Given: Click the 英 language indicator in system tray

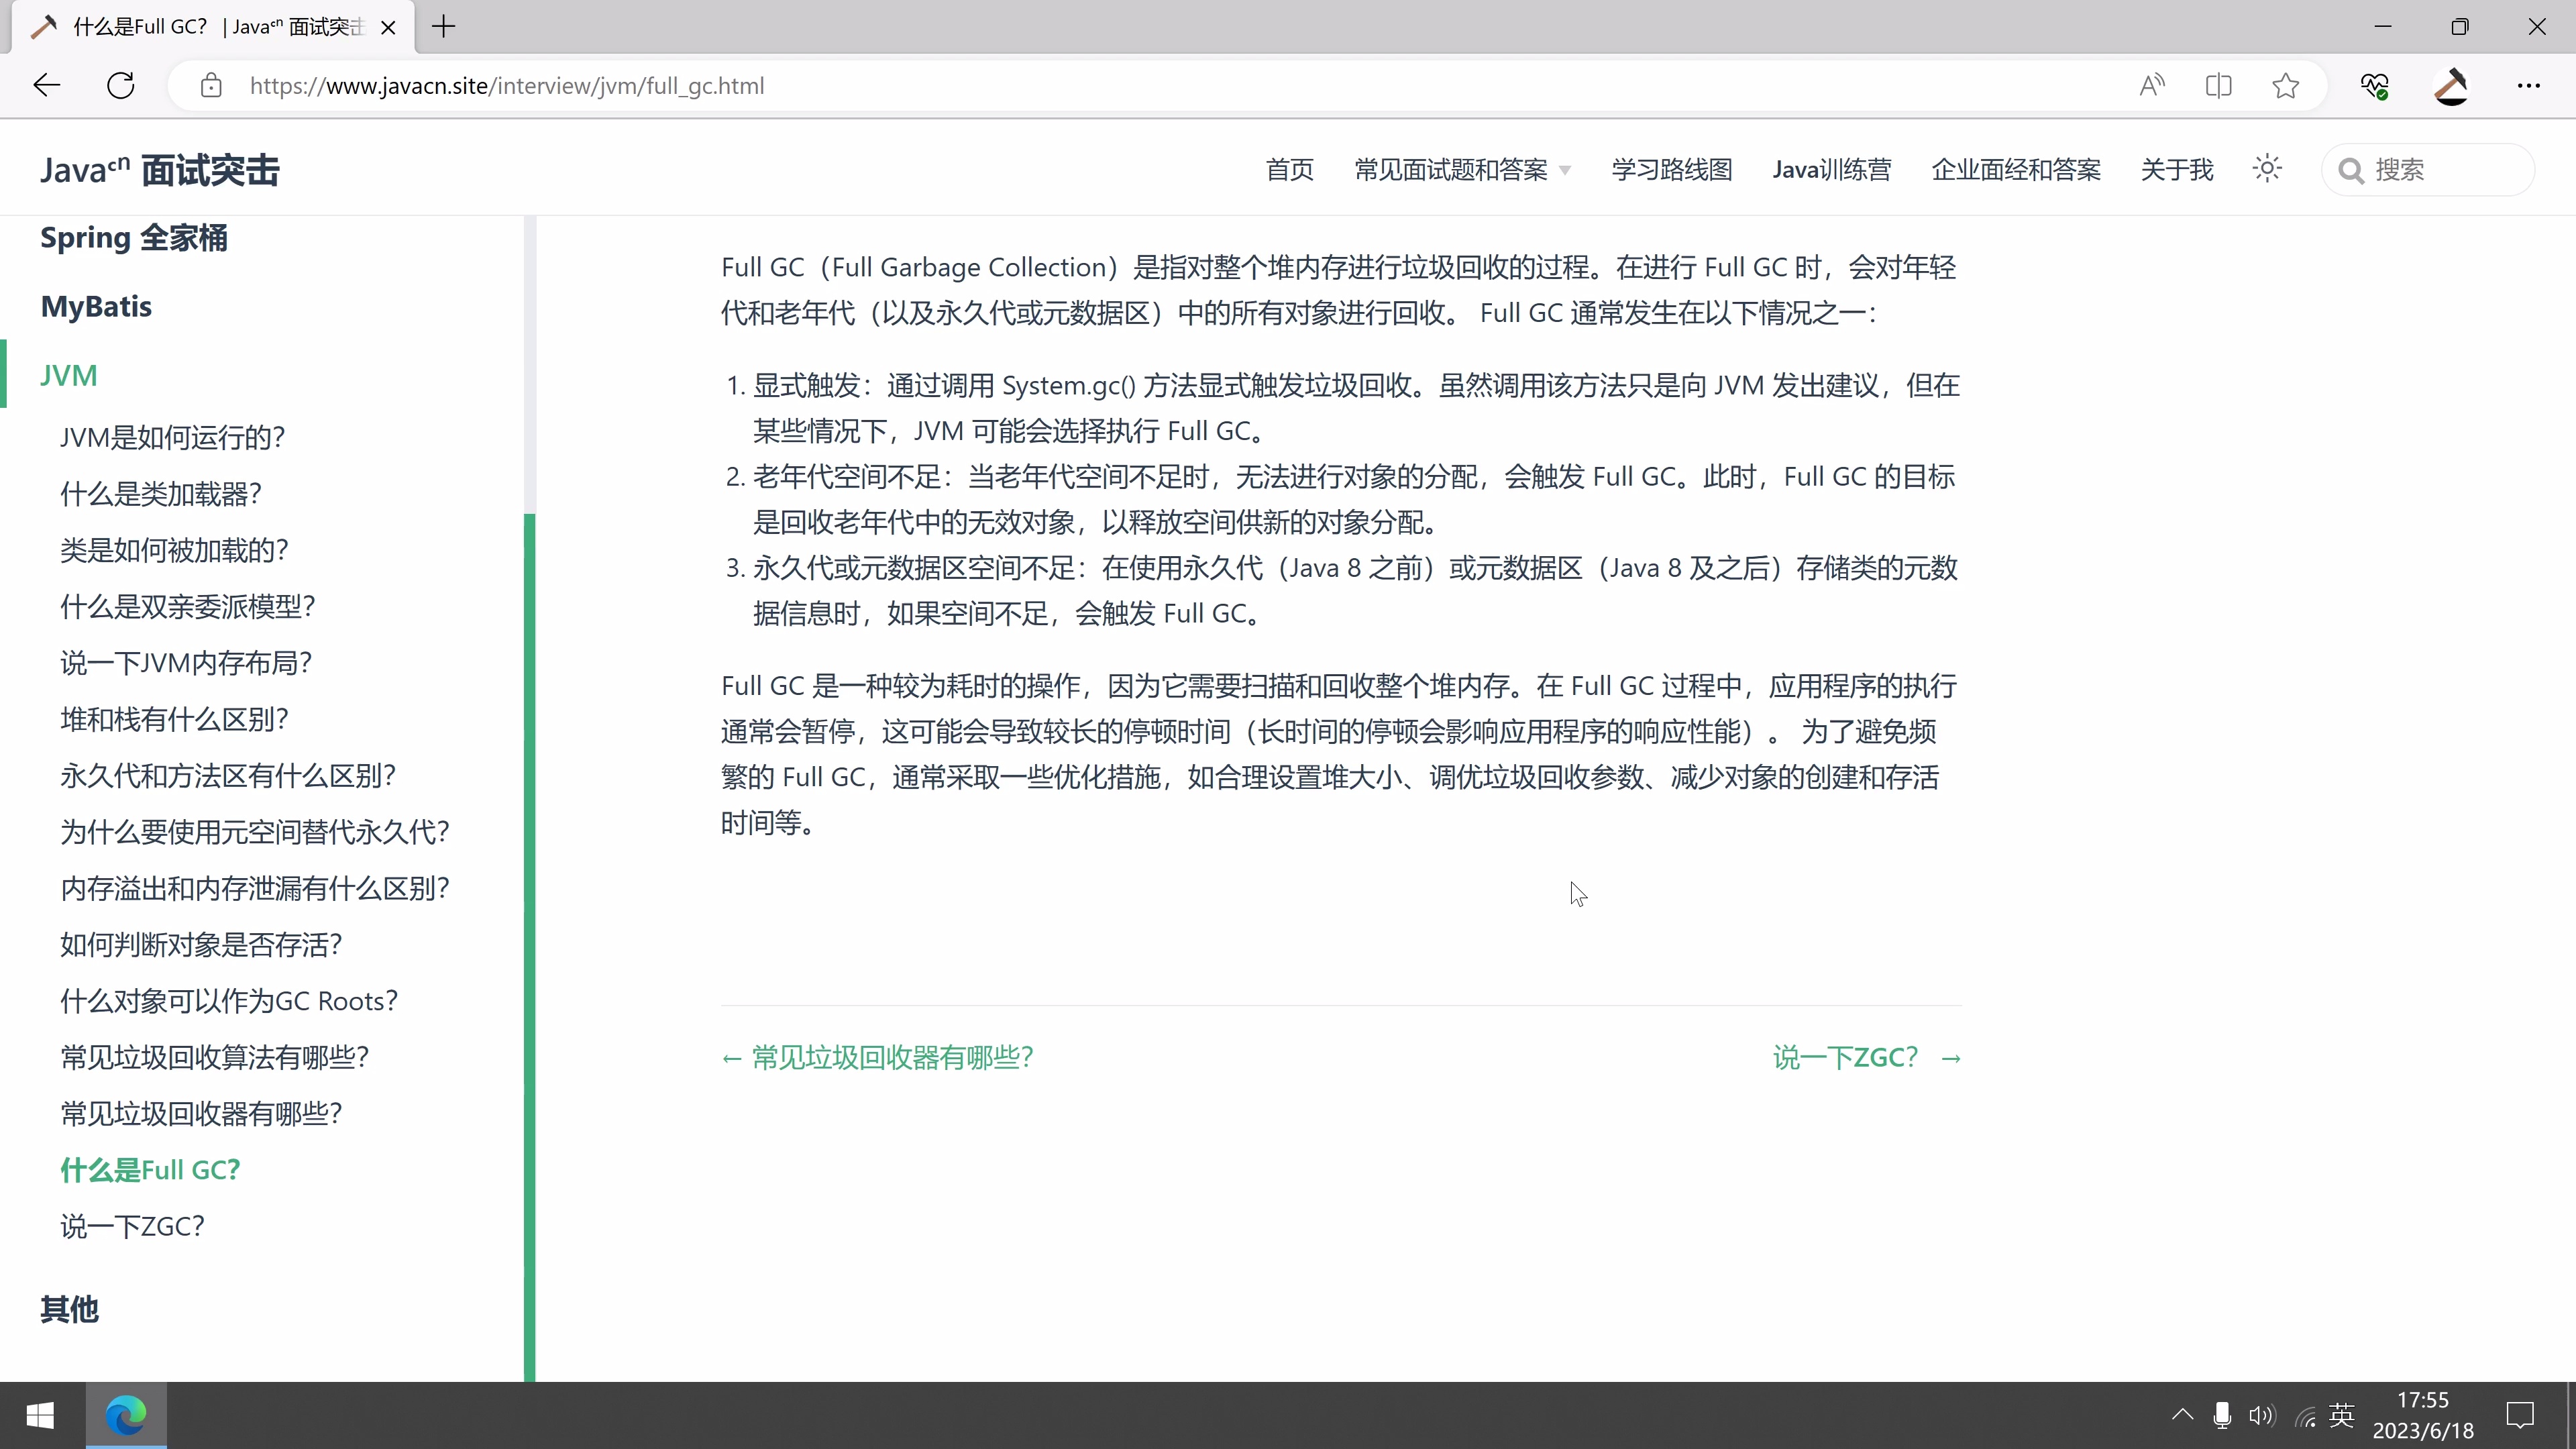Looking at the screenshot, I should tap(2341, 1415).
